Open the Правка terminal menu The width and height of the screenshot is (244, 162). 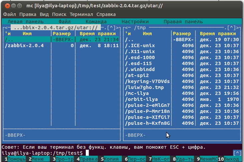(x=28, y=14)
